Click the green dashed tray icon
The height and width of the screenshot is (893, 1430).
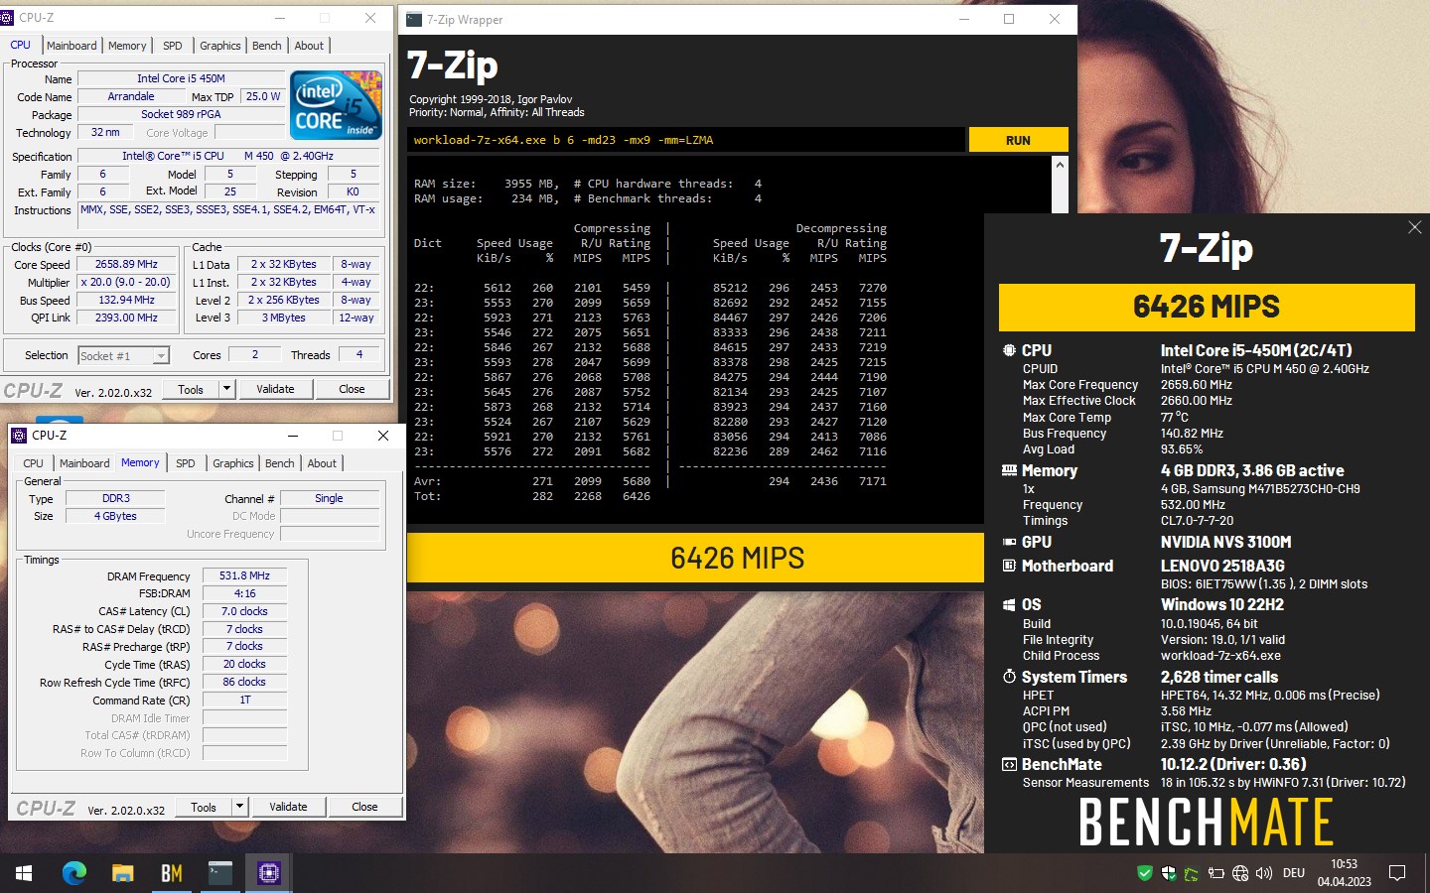pyautogui.click(x=1191, y=874)
